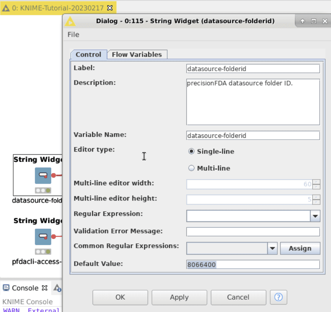Click the KNIME Console heading text
This screenshot has height=312, width=331.
click(x=28, y=302)
